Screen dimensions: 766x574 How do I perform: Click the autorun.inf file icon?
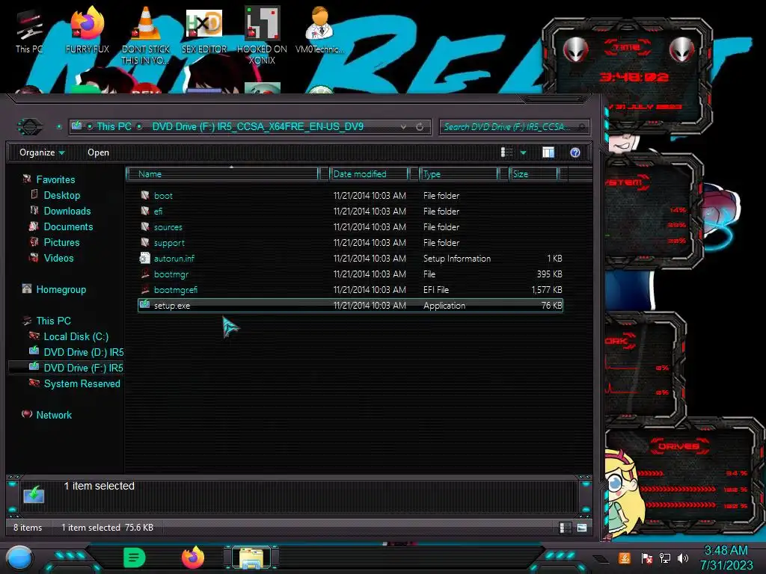click(144, 258)
